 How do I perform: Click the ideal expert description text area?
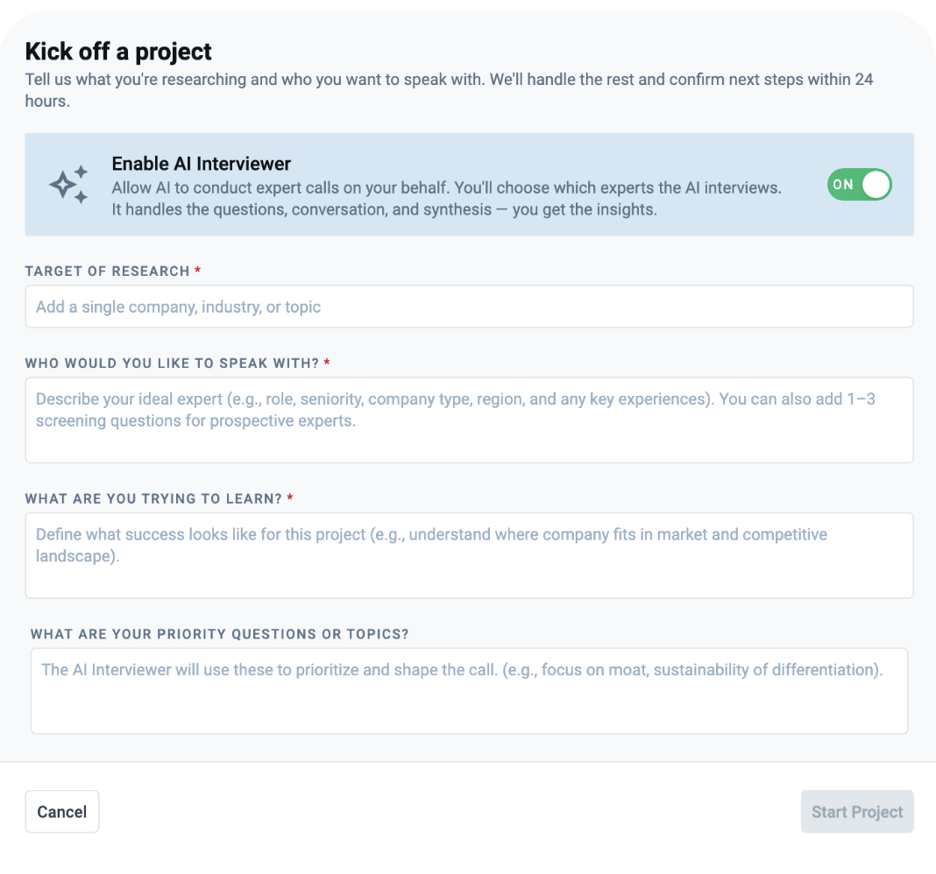[x=469, y=419]
